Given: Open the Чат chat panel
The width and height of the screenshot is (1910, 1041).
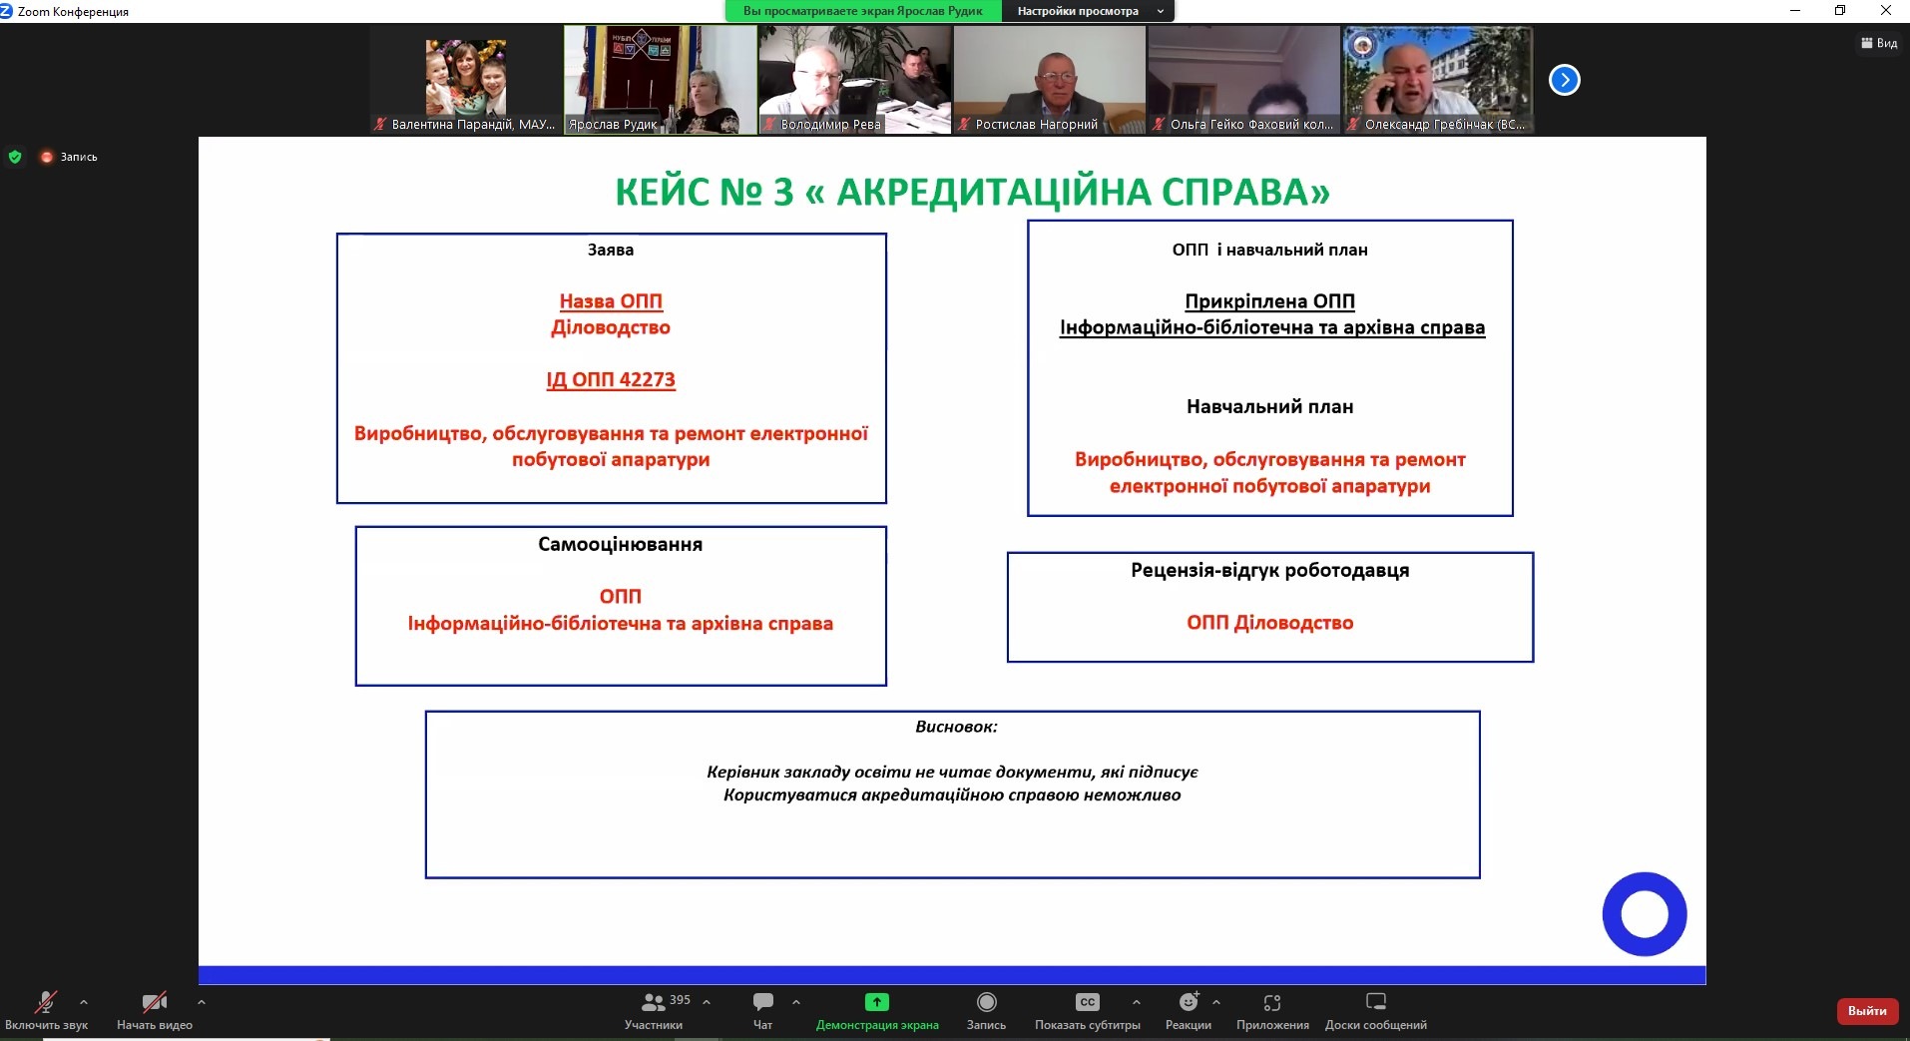Looking at the screenshot, I should click(x=763, y=1010).
